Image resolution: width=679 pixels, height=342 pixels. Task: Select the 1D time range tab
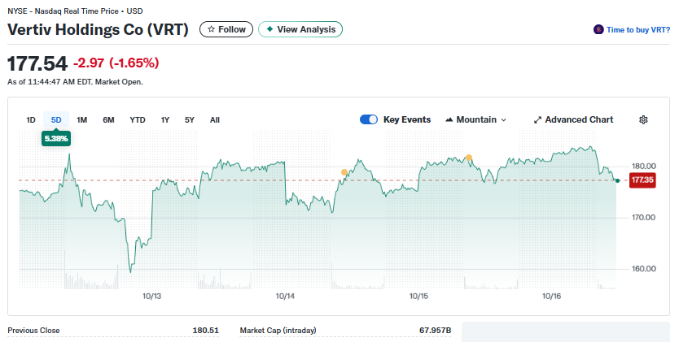point(31,119)
